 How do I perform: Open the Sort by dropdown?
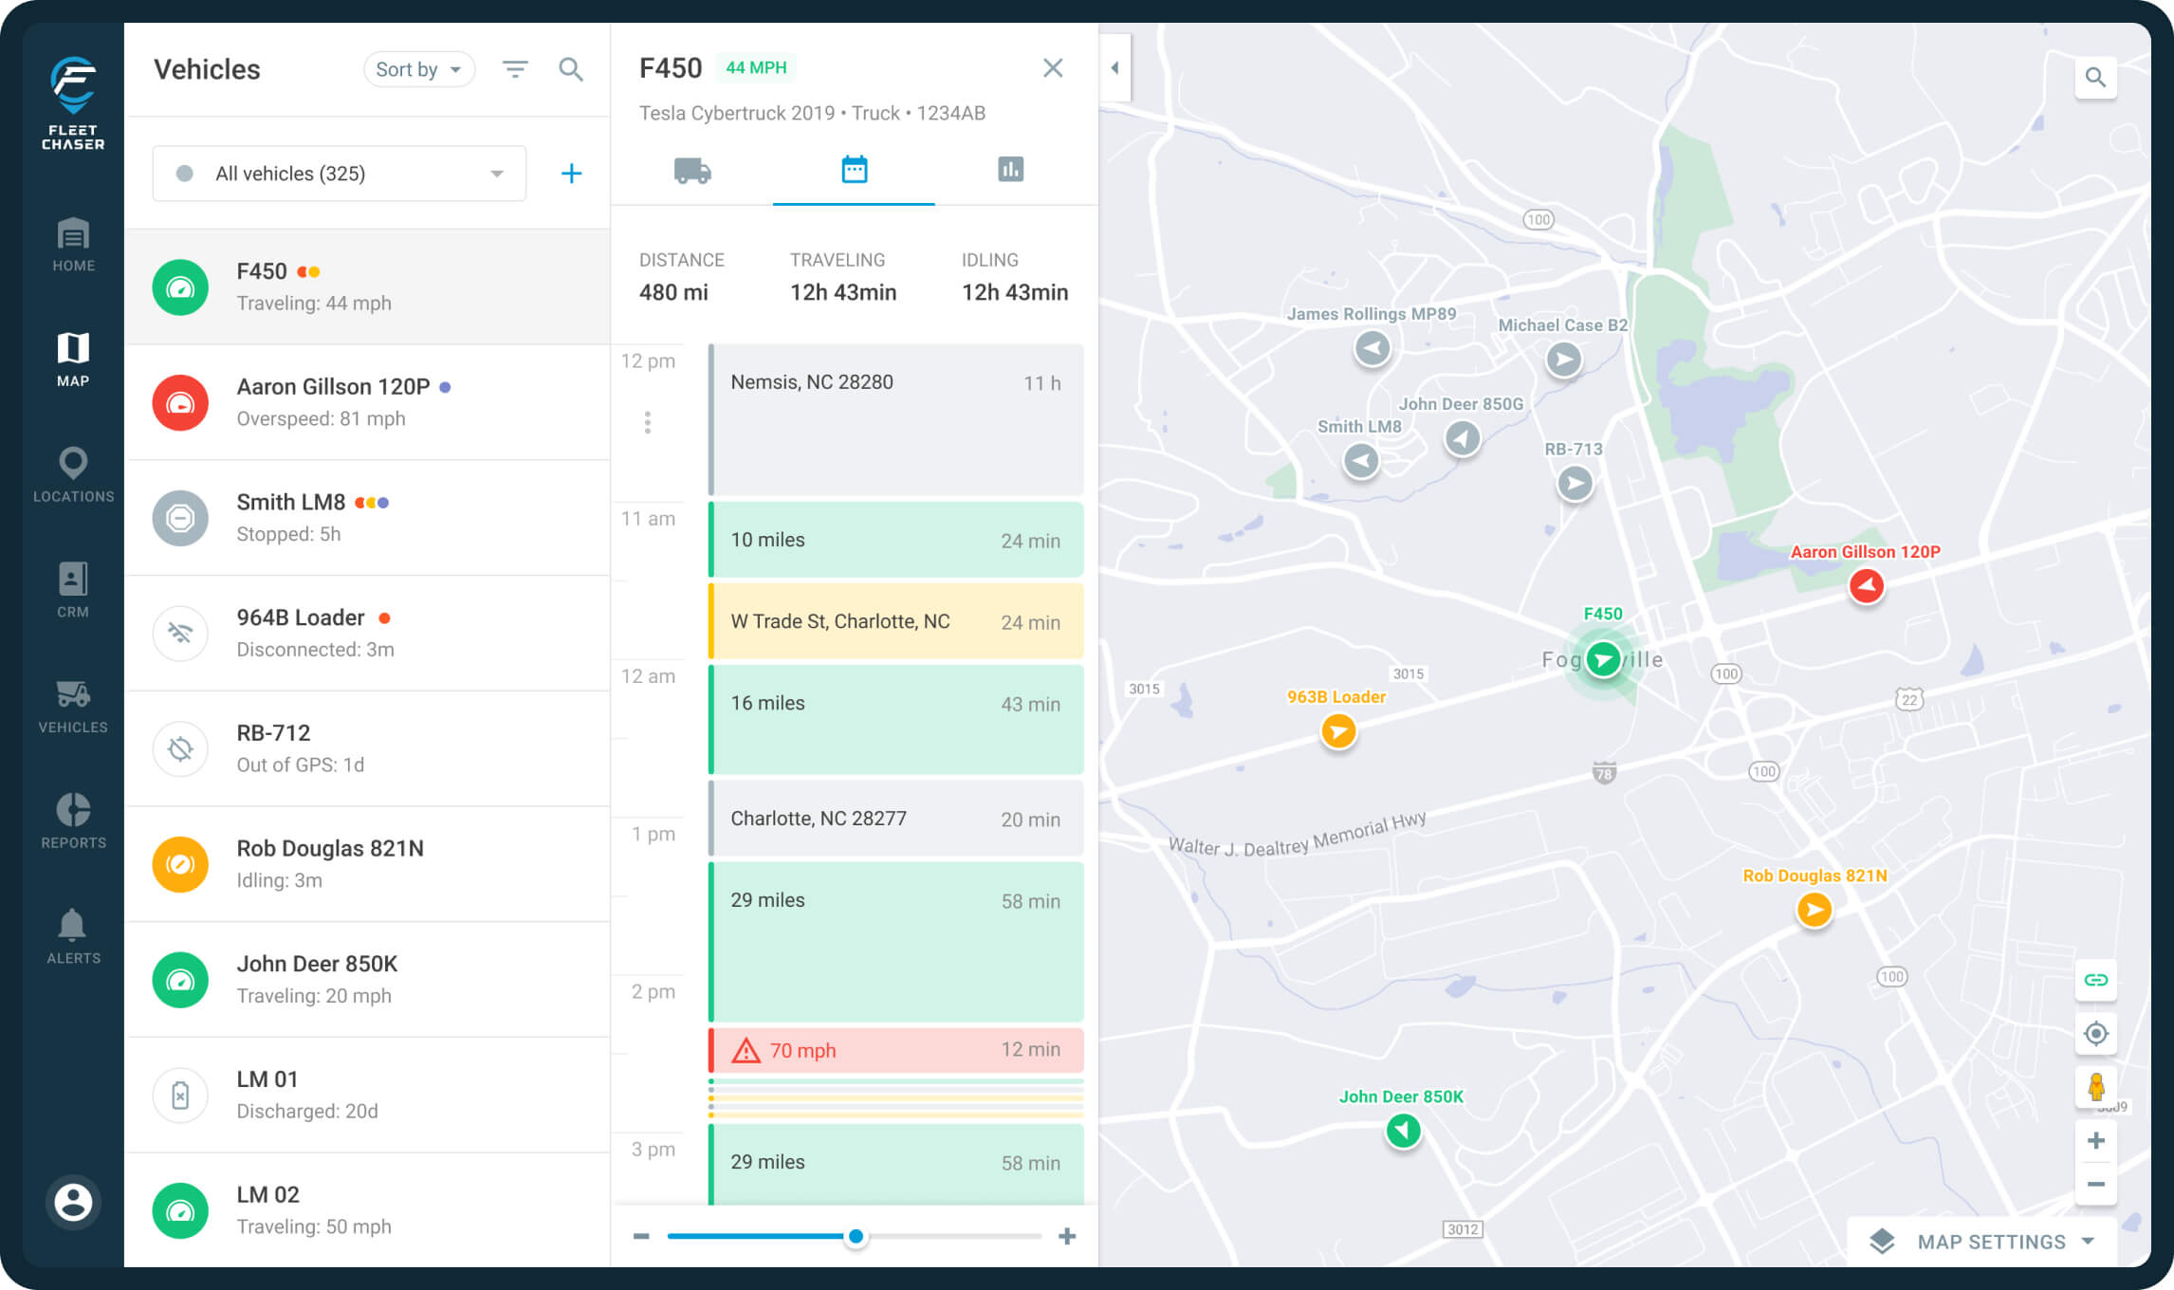(418, 69)
